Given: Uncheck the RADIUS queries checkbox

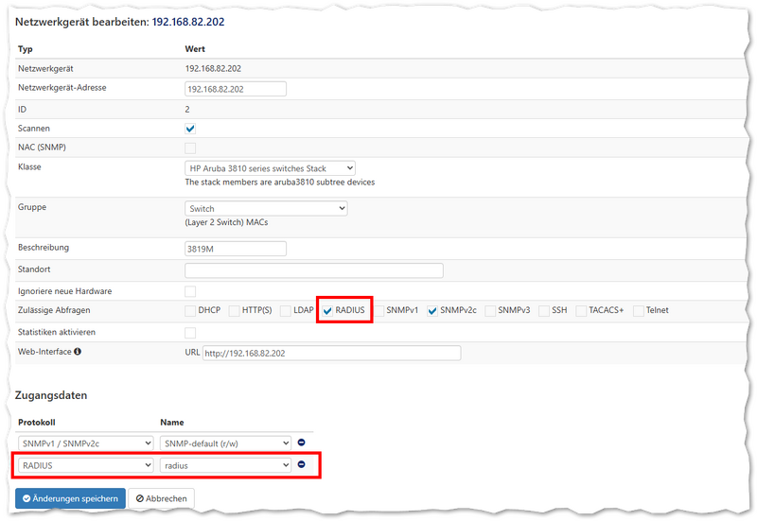Looking at the screenshot, I should pos(327,311).
